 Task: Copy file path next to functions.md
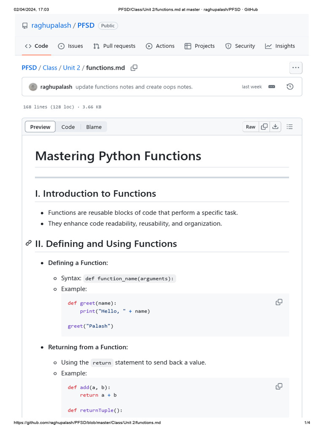pyautogui.click(x=134, y=67)
